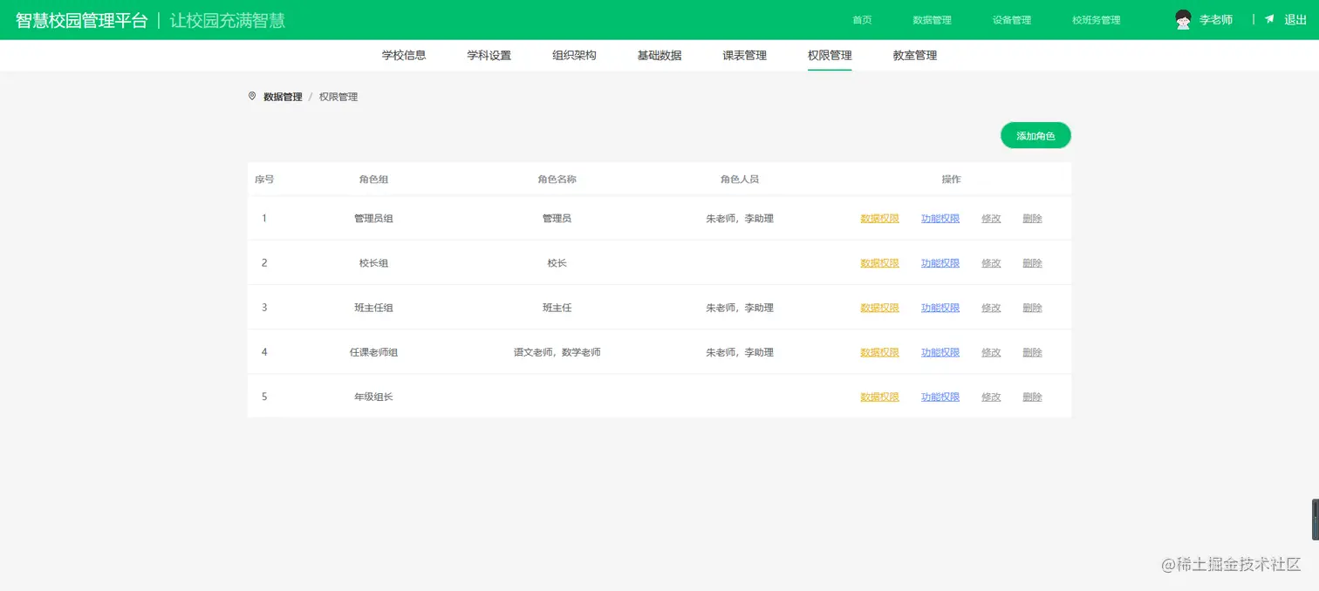The height and width of the screenshot is (591, 1319).
Task: Click 删除 in the 管理员组 row
Action: (x=1032, y=219)
